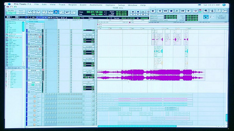Open OSKA track view waveform selector
The image size is (234, 131).
coord(35,75)
